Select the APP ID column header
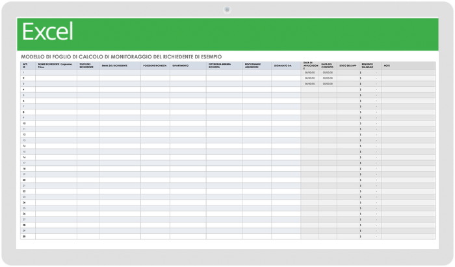This screenshot has height=267, width=455. (x=25, y=65)
